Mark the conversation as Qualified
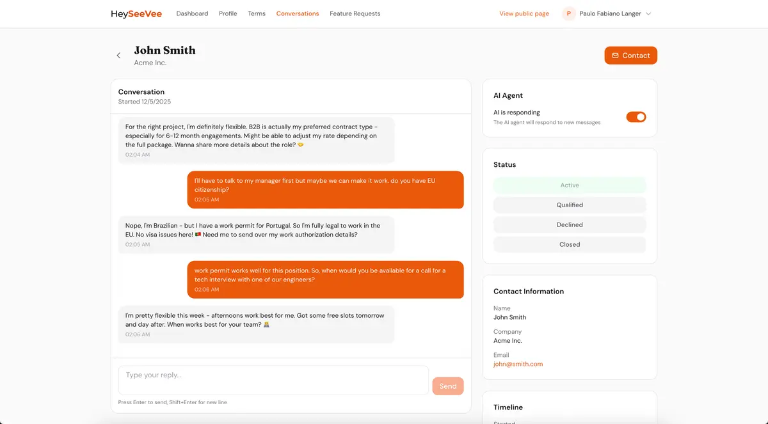The width and height of the screenshot is (768, 424). [569, 205]
